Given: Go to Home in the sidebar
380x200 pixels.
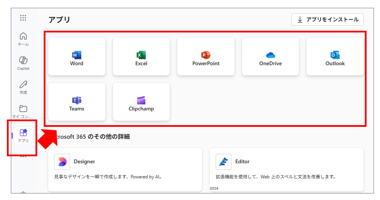Looking at the screenshot, I should pyautogui.click(x=23, y=39).
